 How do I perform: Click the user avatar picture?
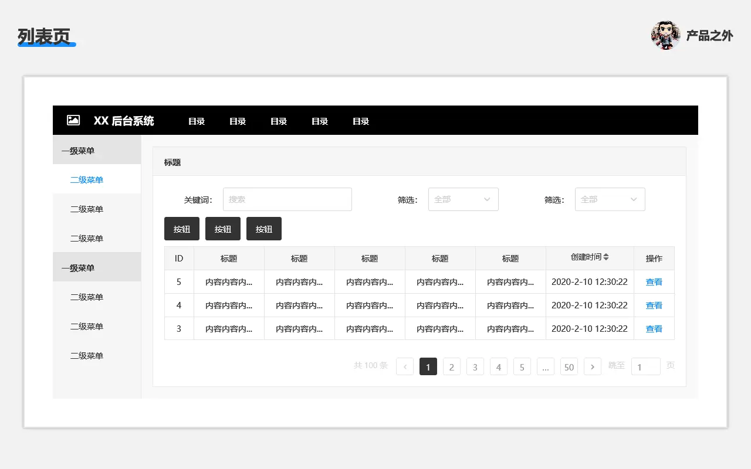tap(665, 36)
